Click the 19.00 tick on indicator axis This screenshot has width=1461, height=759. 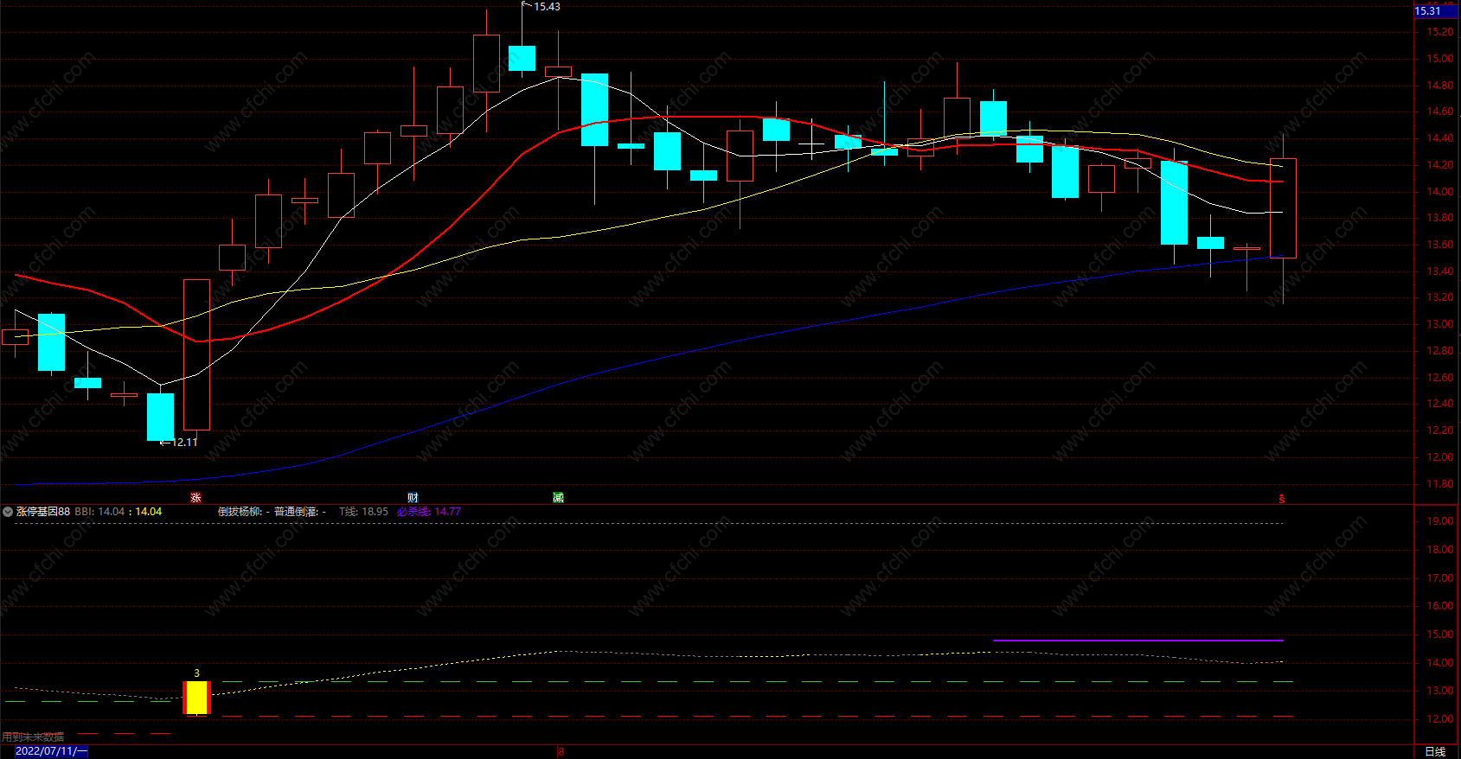[x=1440, y=521]
